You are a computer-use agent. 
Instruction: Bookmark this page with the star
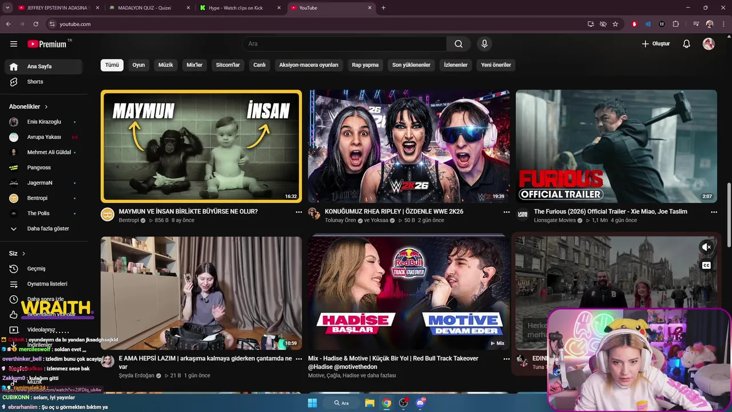615,24
